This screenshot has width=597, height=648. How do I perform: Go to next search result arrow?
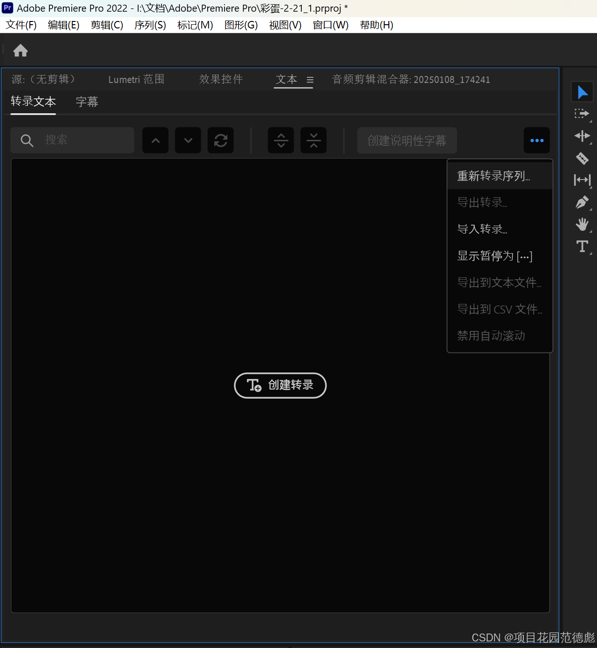tap(188, 140)
